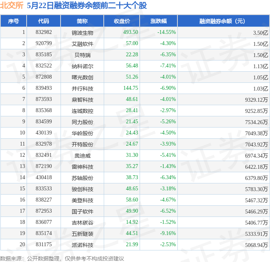Click closing price 22.28
The image size is (270, 262).
click(x=132, y=55)
